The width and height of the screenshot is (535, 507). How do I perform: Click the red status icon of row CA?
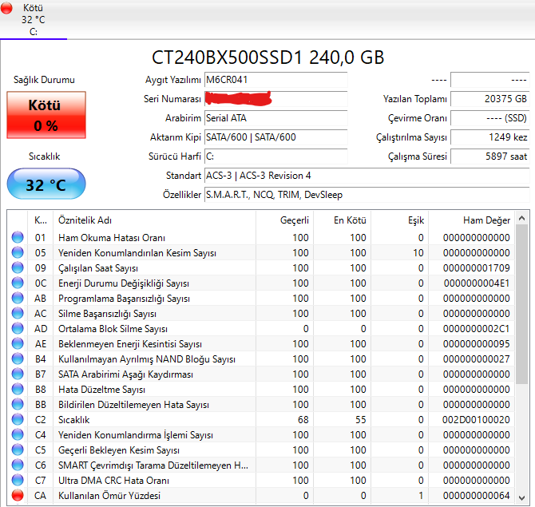(18, 495)
